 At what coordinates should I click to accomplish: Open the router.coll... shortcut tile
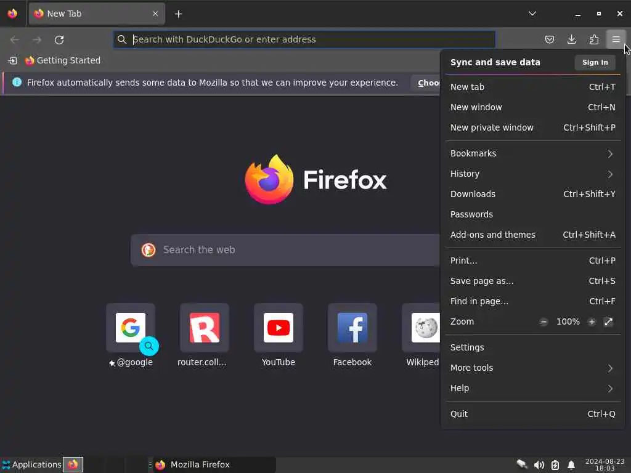pos(205,336)
